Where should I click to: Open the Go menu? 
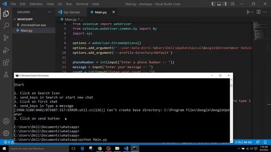(60, 4)
